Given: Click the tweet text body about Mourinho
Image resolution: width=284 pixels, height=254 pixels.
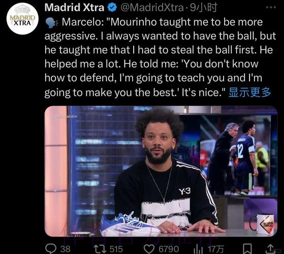Looking at the screenshot, I should (x=161, y=57).
